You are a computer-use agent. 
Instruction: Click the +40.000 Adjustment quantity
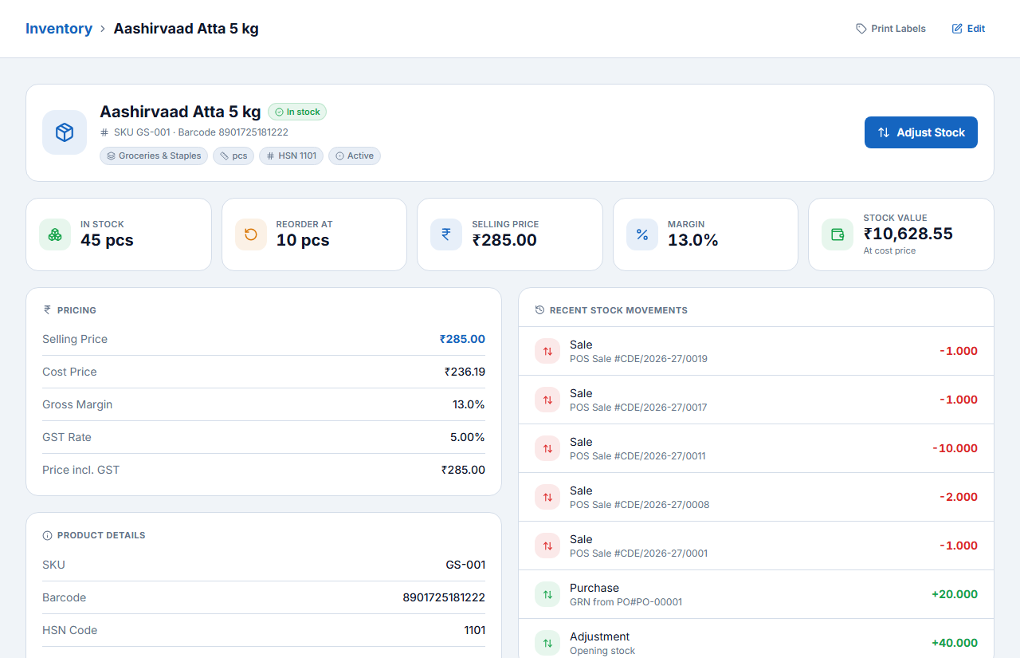[x=955, y=643]
